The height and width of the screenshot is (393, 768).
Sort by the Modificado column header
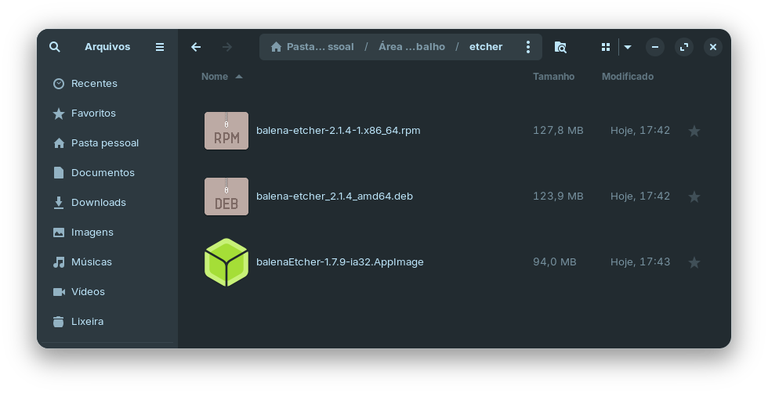coord(628,77)
